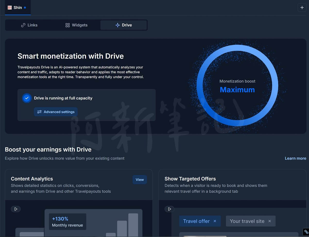Open Advanced settings
Image resolution: width=309 pixels, height=237 pixels.
tap(56, 112)
